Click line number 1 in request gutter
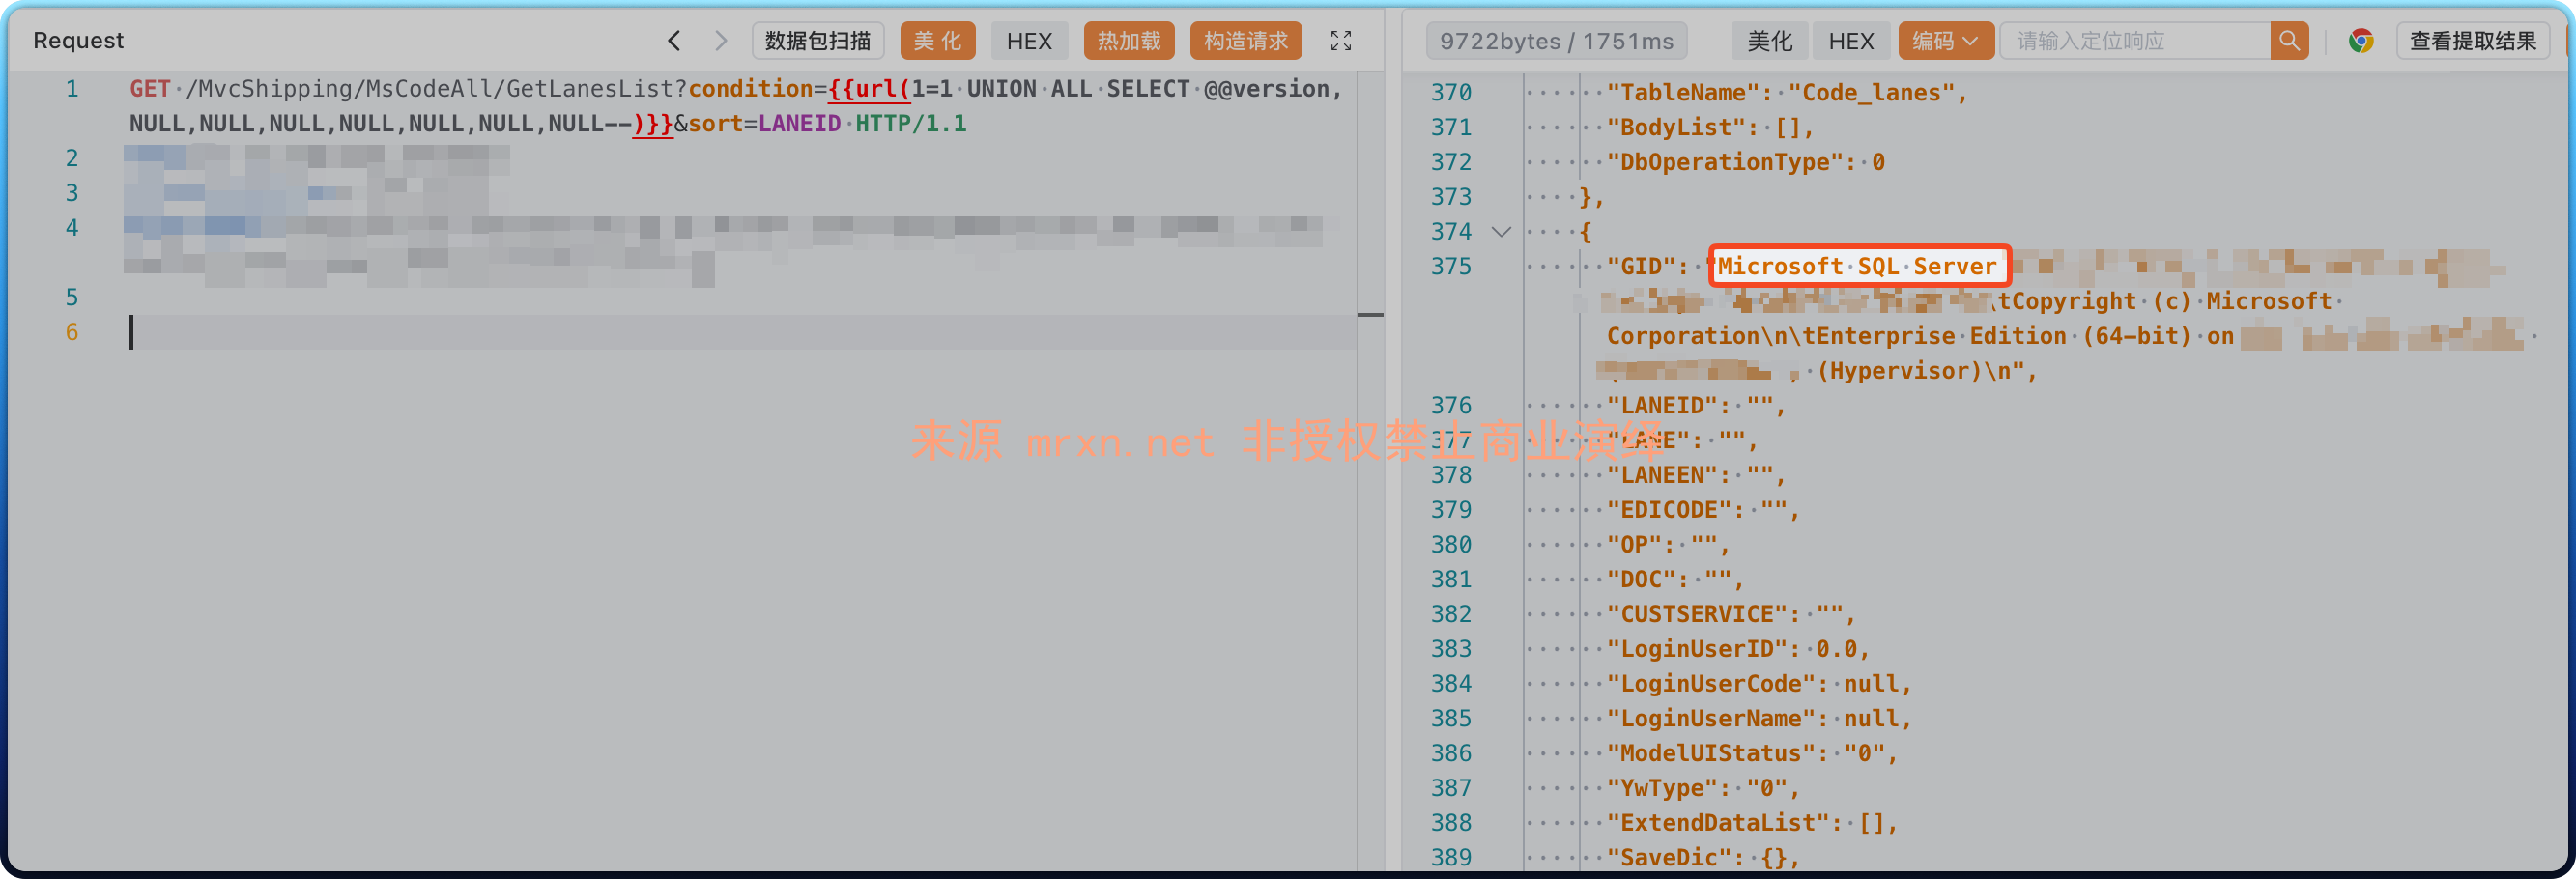The width and height of the screenshot is (2576, 879). 72,89
